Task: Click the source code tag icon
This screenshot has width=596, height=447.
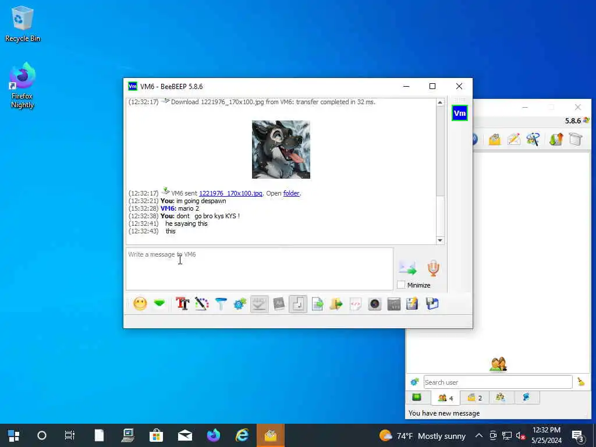Action: click(x=356, y=304)
